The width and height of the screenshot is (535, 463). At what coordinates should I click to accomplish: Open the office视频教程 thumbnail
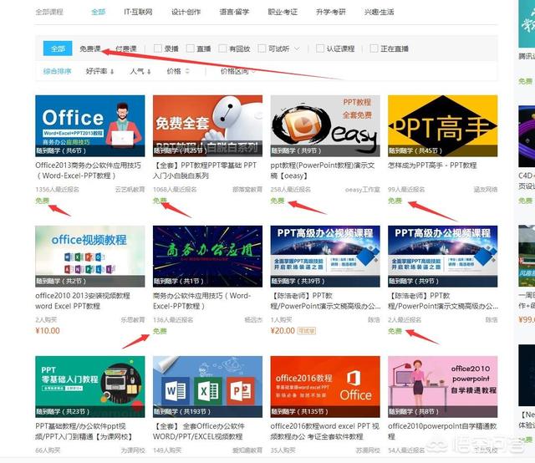pos(90,256)
